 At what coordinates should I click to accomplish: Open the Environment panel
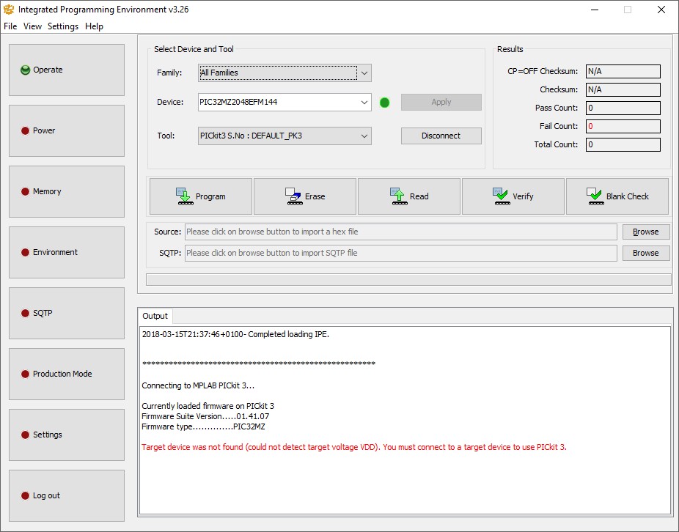tap(67, 252)
